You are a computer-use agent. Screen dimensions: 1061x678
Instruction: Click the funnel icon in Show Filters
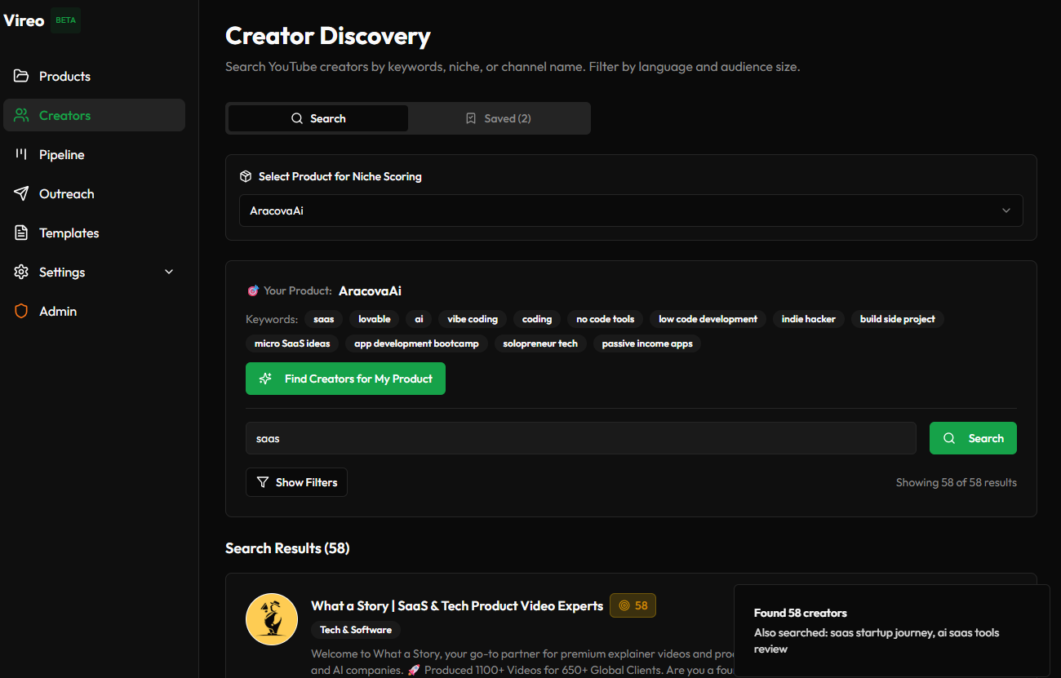263,482
